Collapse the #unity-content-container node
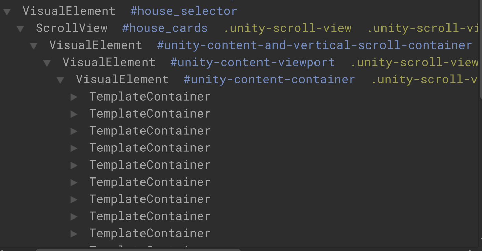This screenshot has width=482, height=251. (60, 79)
